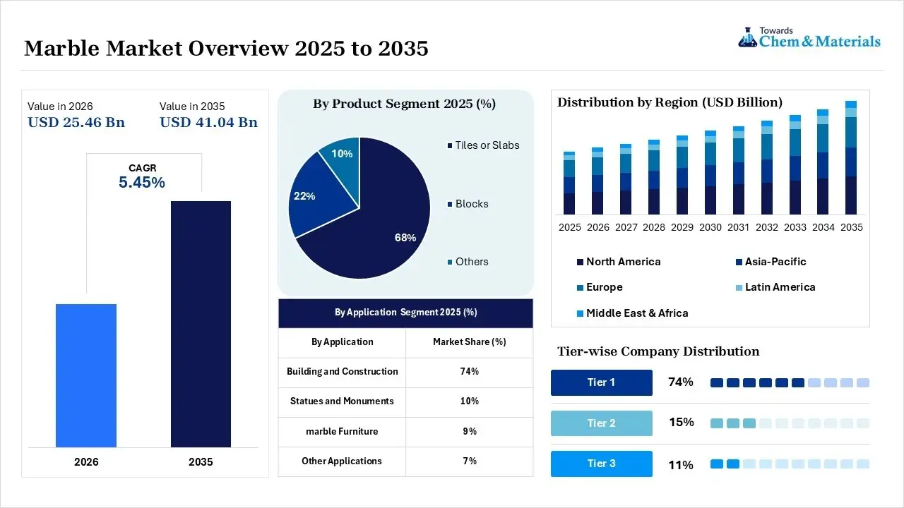This screenshot has width=904, height=508.
Task: Click the Latin America legend swatch
Action: click(x=739, y=287)
